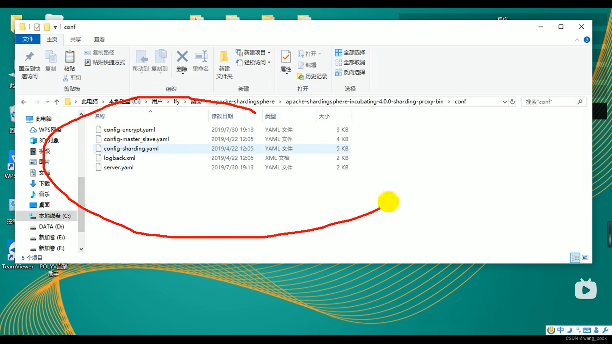The width and height of the screenshot is (612, 344).
Task: Open 3D Objects in navigation pane
Action: [x=44, y=140]
